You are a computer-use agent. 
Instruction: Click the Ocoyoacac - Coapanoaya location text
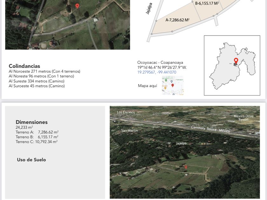coord(160,63)
